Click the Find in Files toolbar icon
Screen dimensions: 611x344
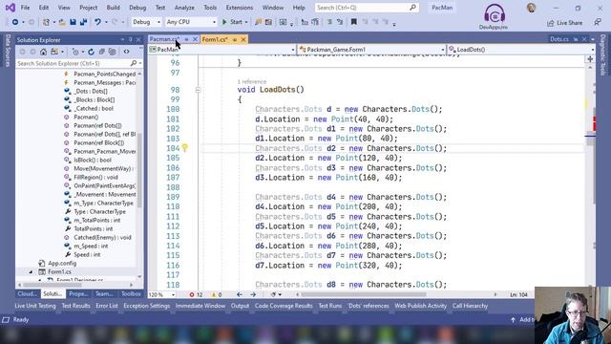258,22
